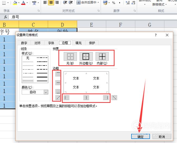Screen dimensions: 177x143
Task: Click dialog help question mark
Action: click(x=156, y=35)
